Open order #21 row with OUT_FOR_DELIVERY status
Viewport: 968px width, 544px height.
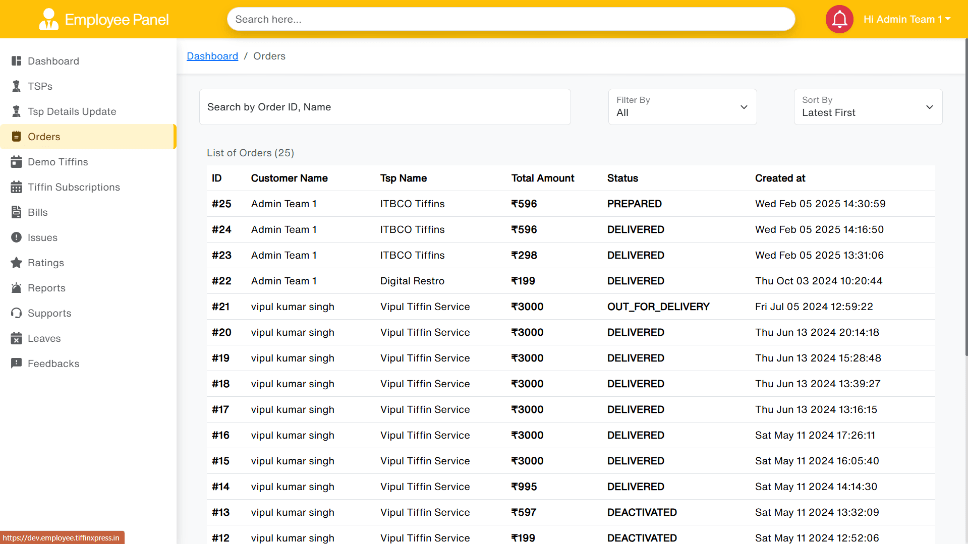point(570,307)
